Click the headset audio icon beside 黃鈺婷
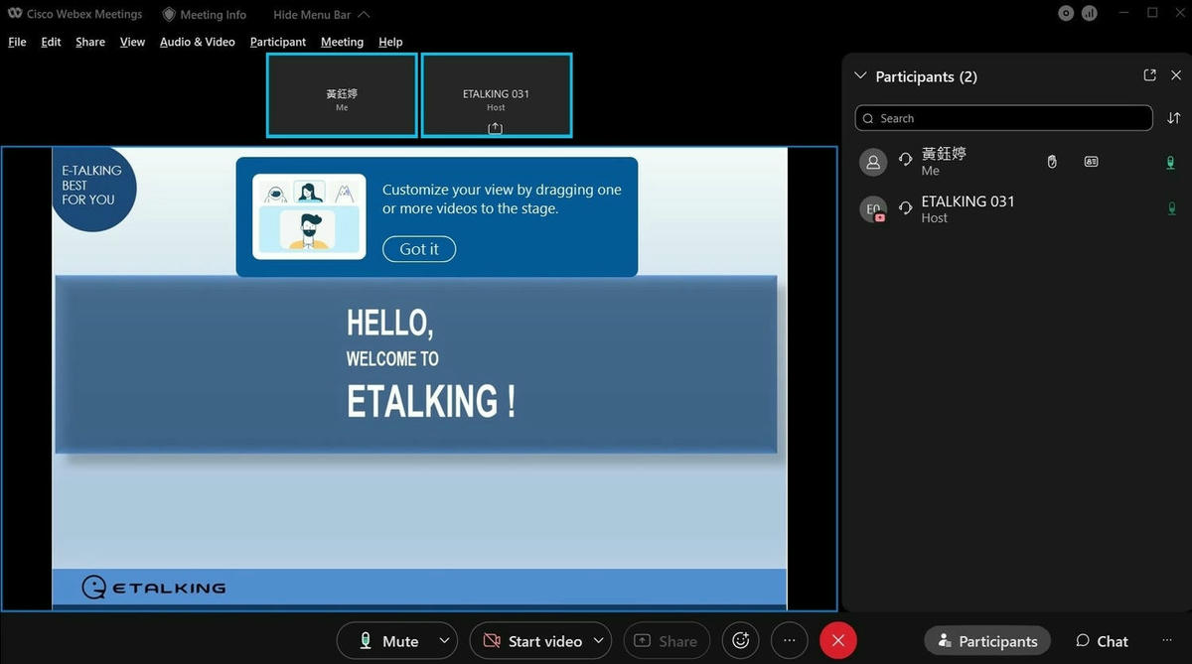 point(905,160)
